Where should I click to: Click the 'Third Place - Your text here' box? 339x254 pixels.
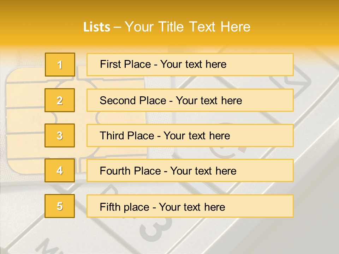pos(190,135)
